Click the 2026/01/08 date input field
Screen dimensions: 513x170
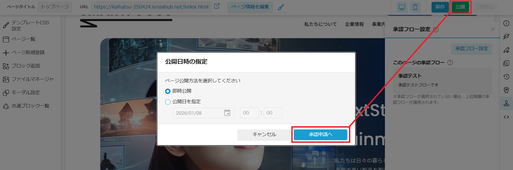pyautogui.click(x=204, y=113)
